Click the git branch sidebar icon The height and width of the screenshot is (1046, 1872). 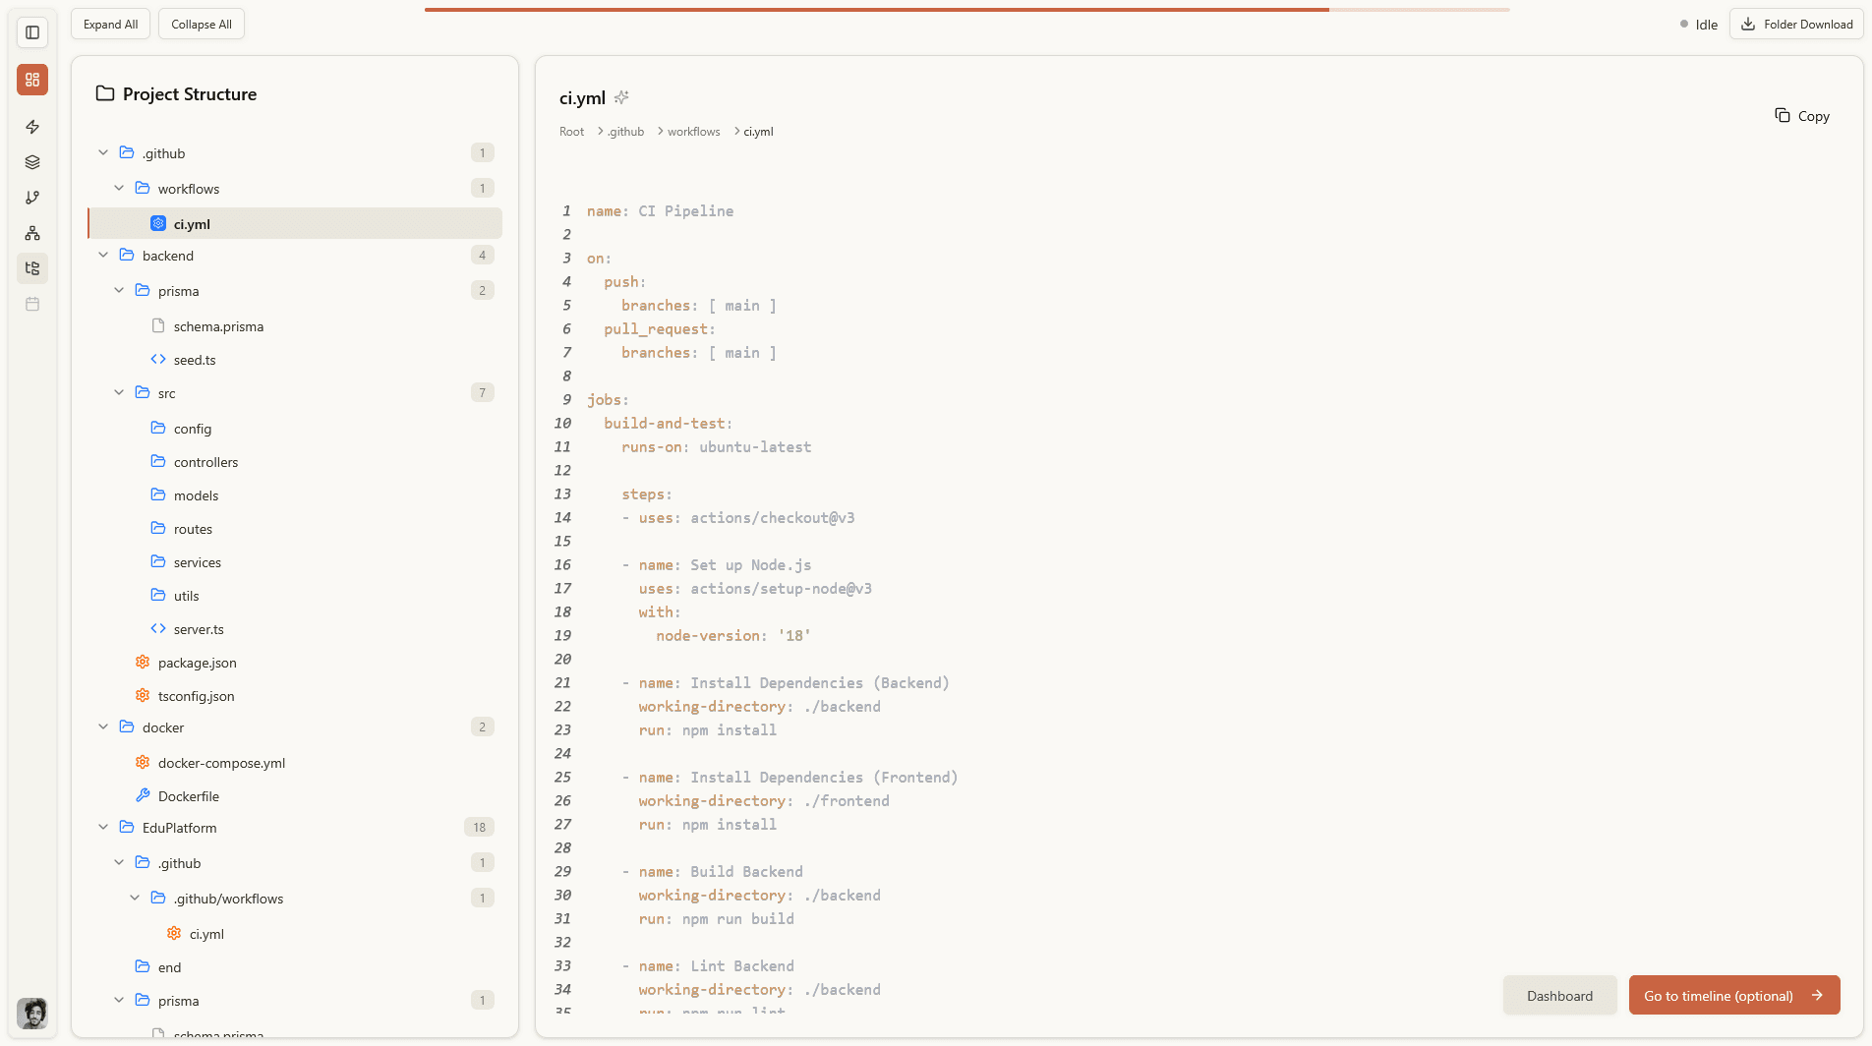tap(32, 198)
